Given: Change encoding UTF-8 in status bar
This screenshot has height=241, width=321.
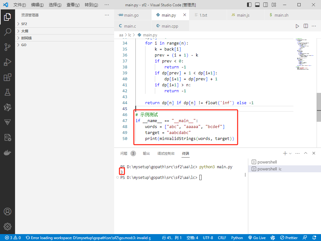Looking at the screenshot, I should (208, 238).
